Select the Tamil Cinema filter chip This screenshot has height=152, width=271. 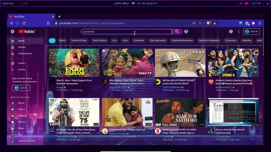coord(100,41)
